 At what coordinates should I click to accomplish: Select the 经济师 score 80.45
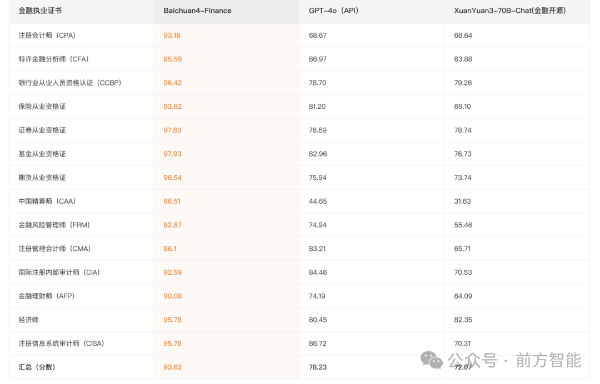tap(318, 320)
